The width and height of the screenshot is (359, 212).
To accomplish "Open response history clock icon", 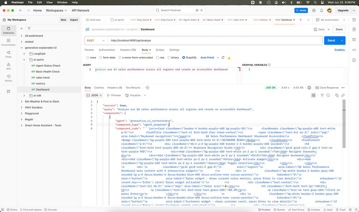I will click(148, 88).
